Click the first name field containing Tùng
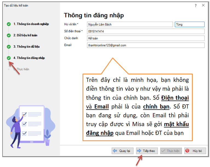This screenshot has height=167, width=210. click(189, 24)
